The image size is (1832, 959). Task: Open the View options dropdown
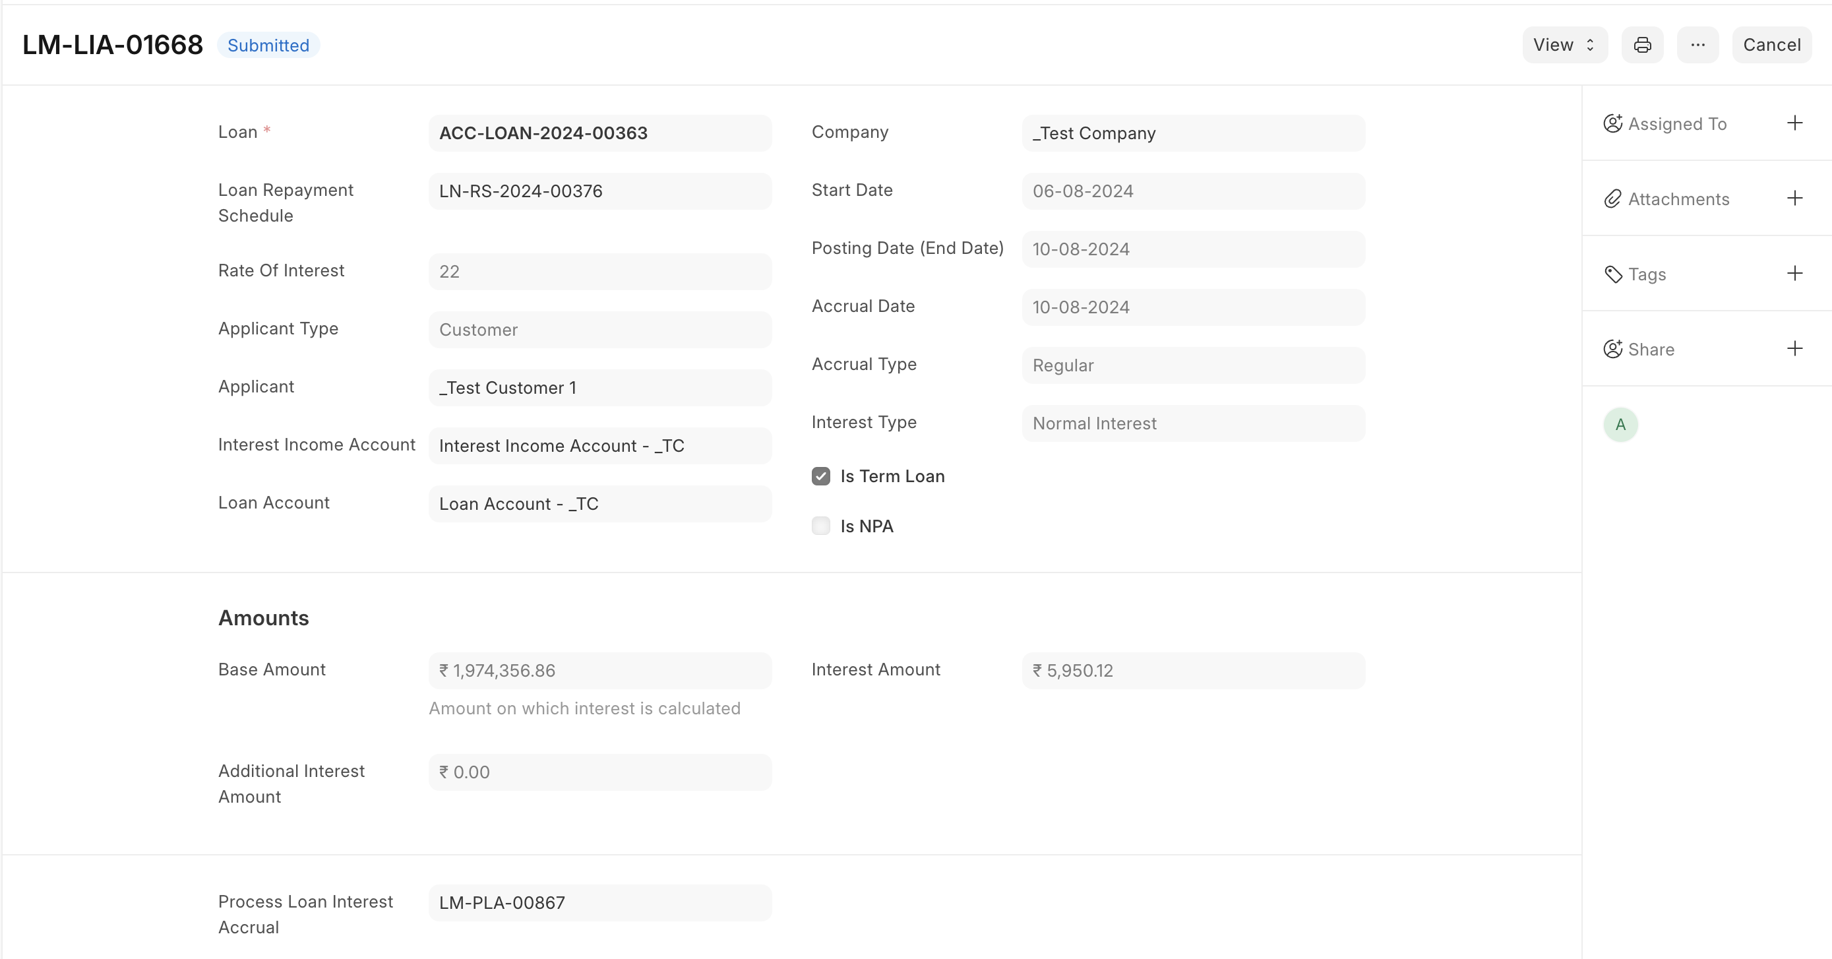[x=1562, y=45]
